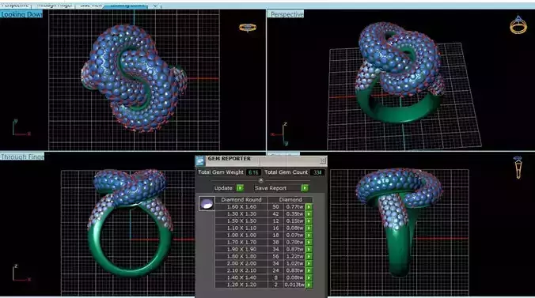Click the Total Gem Weight value field

pos(253,172)
